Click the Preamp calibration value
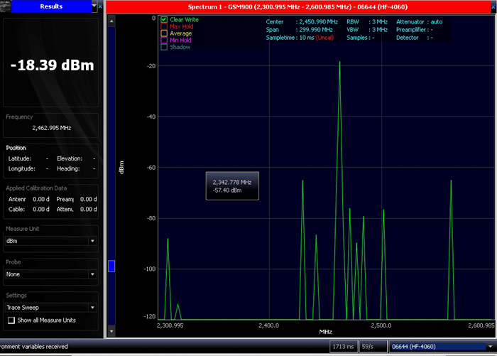The width and height of the screenshot is (497, 356). click(89, 199)
